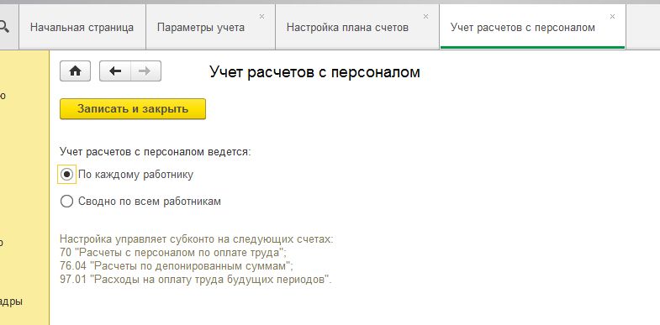660x325 pixels.
Task: Open the search magnifier icon
Action: coord(4,28)
